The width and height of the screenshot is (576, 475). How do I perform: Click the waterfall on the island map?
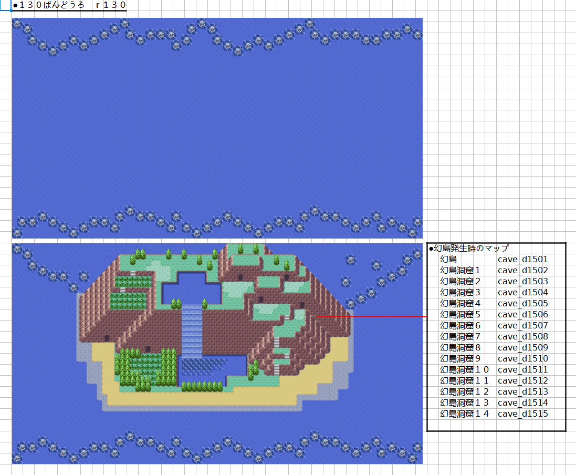pyautogui.click(x=192, y=331)
